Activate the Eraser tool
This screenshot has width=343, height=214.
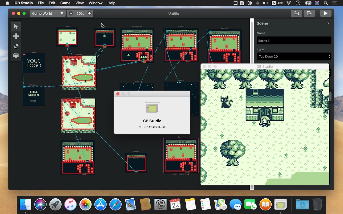pyautogui.click(x=16, y=46)
